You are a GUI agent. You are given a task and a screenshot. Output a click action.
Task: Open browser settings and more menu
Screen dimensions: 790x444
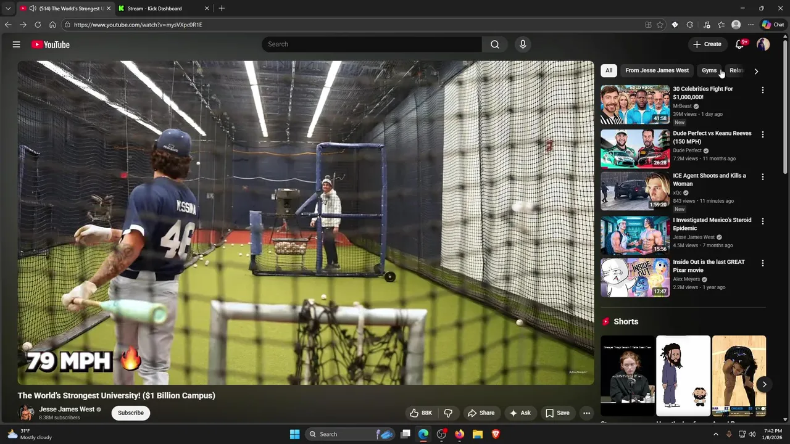coord(750,25)
